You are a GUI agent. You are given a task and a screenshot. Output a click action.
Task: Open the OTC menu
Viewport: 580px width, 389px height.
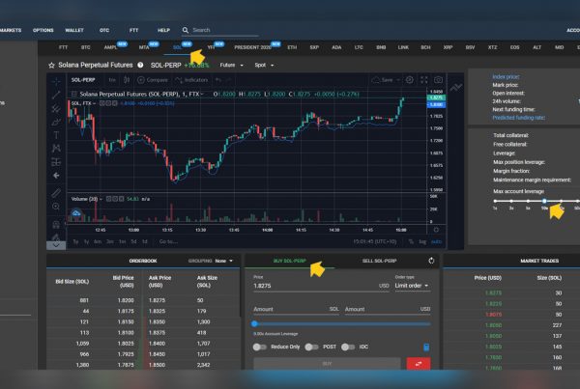point(104,30)
